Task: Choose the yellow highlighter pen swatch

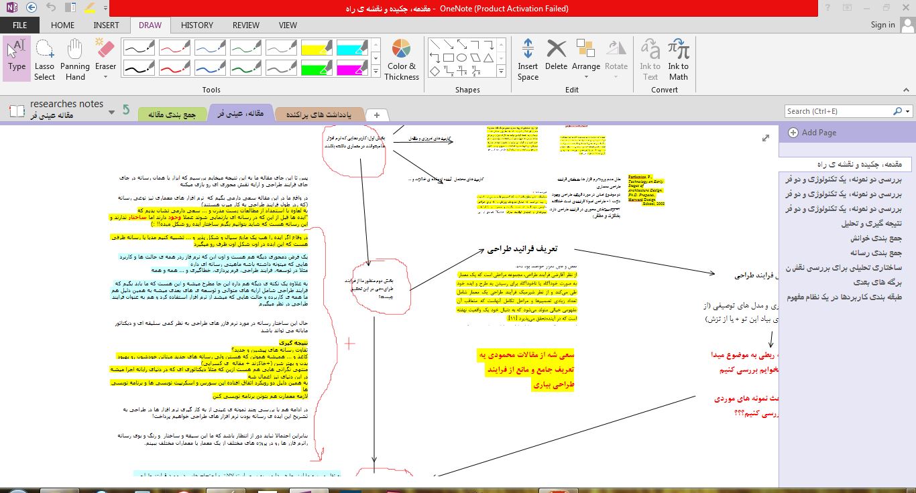Action: pyautogui.click(x=316, y=48)
